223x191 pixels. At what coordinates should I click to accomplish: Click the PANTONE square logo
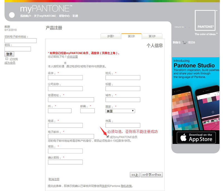click(205, 20)
